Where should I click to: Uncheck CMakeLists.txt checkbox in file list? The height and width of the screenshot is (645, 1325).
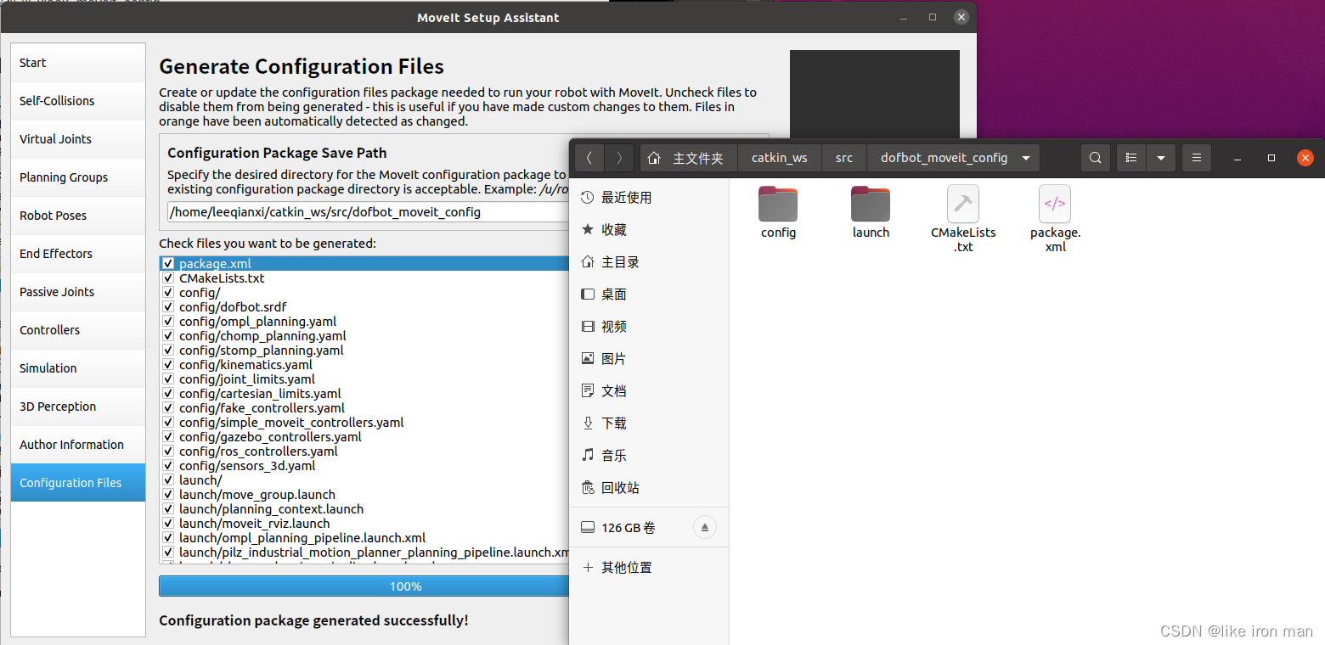168,278
